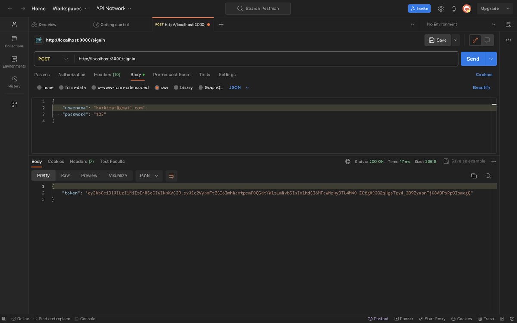Screen dimensions: 517x323
Task: Click the Beautify link
Action: point(482,87)
